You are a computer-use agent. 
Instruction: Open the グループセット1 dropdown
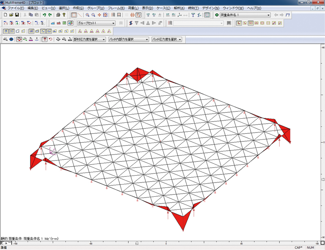pos(113,23)
